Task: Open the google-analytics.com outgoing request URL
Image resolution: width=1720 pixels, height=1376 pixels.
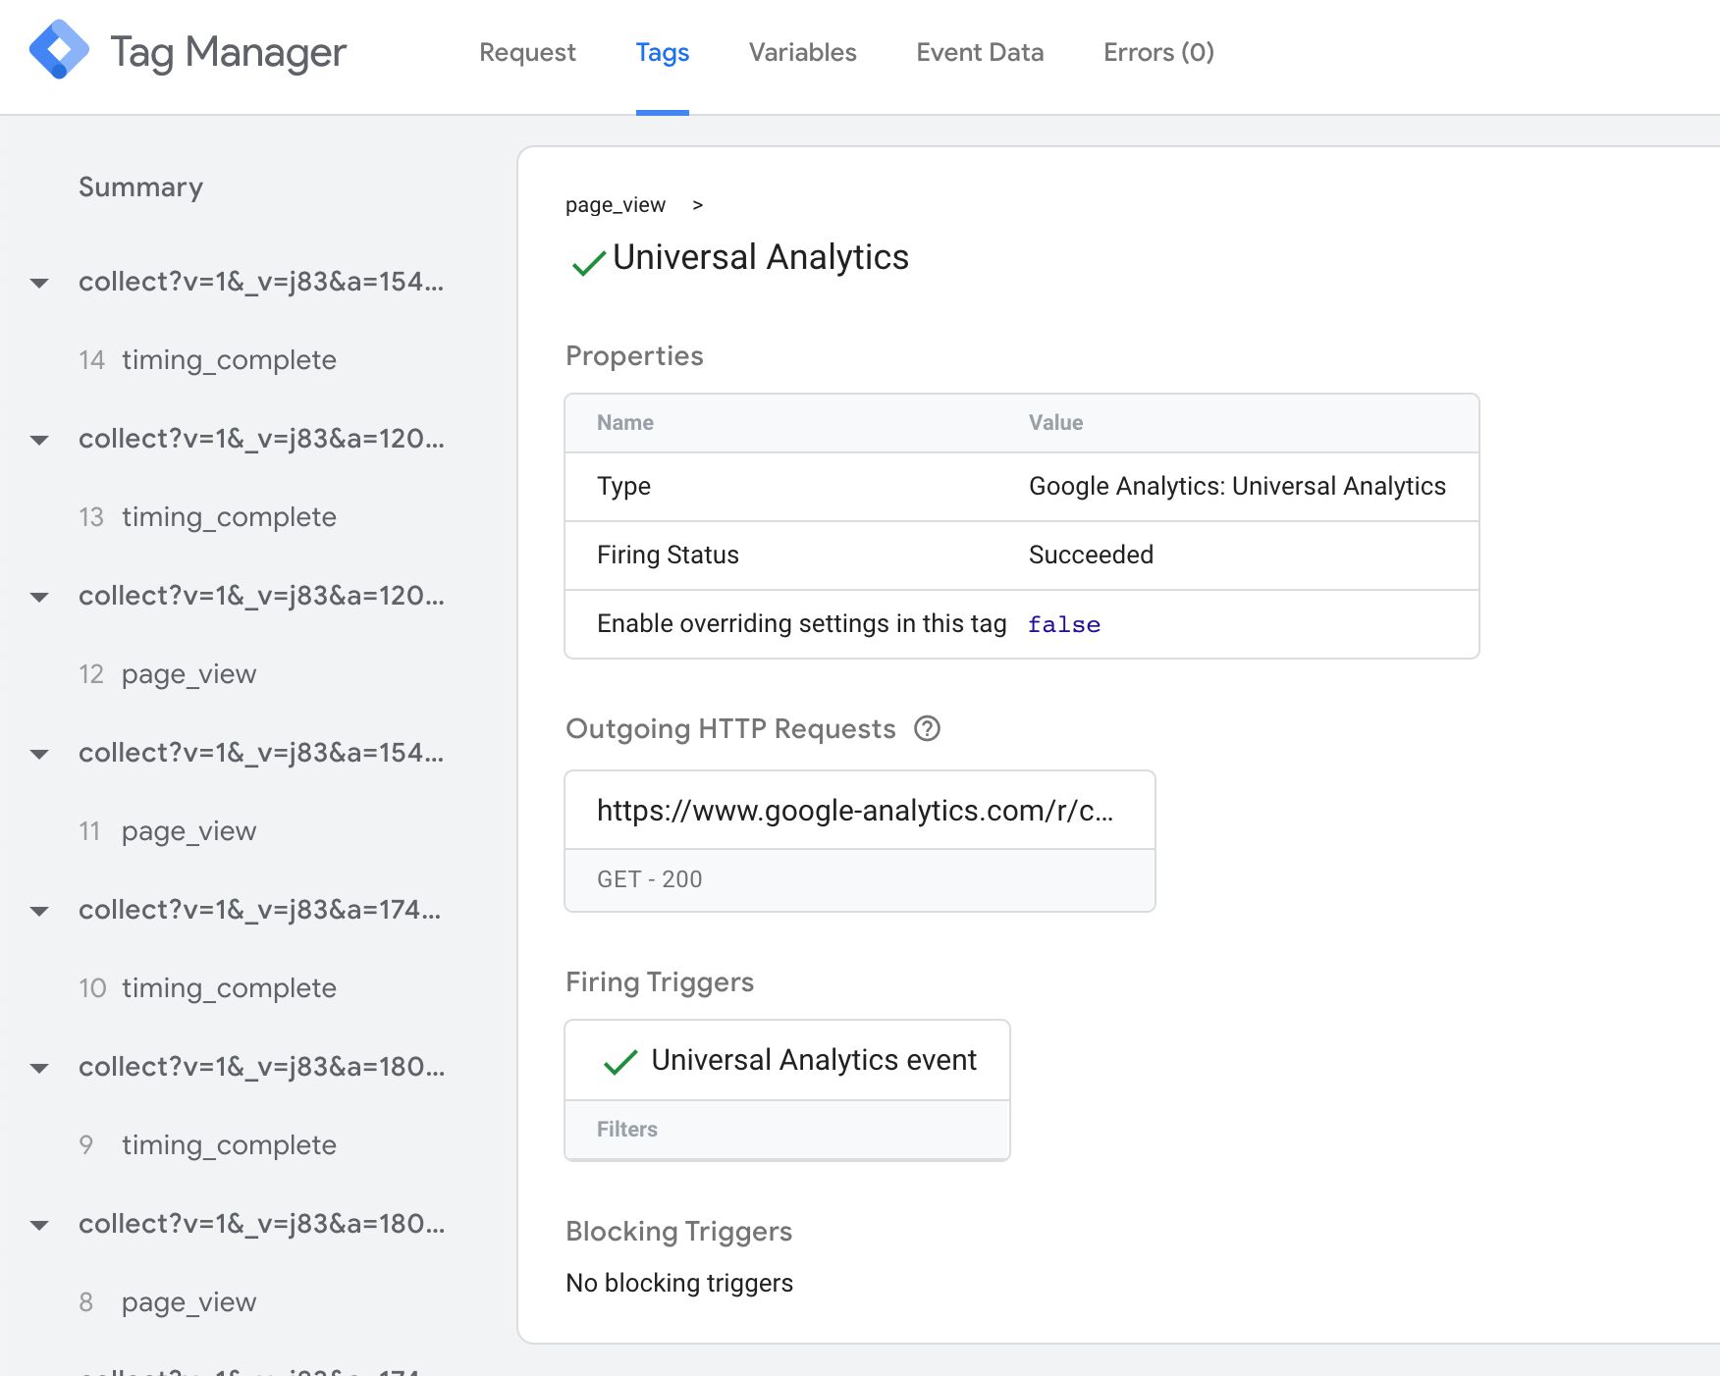Action: point(855,811)
